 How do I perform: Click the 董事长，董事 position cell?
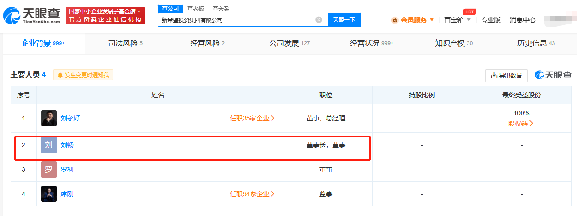pyautogui.click(x=326, y=145)
